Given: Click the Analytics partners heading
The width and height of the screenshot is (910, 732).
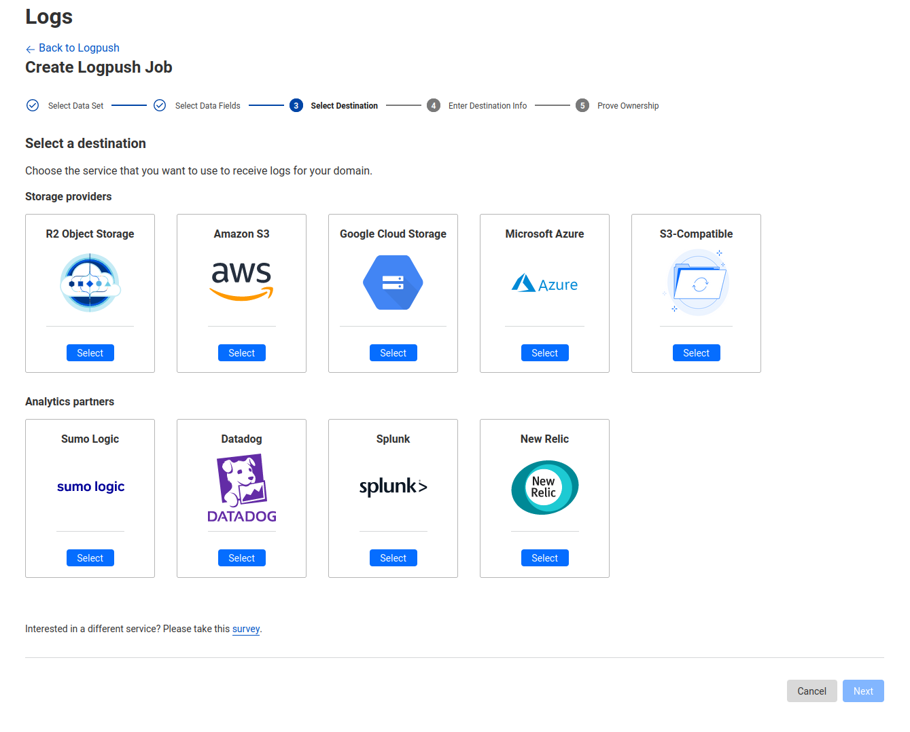Looking at the screenshot, I should click(x=70, y=401).
